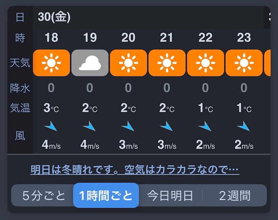
Task: Click the 1℃ temperature at 23 o'clock
Action: pos(244,108)
